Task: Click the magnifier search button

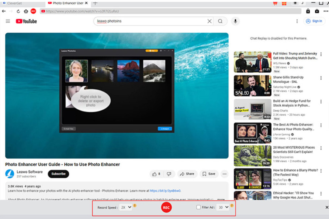Action: (220, 21)
